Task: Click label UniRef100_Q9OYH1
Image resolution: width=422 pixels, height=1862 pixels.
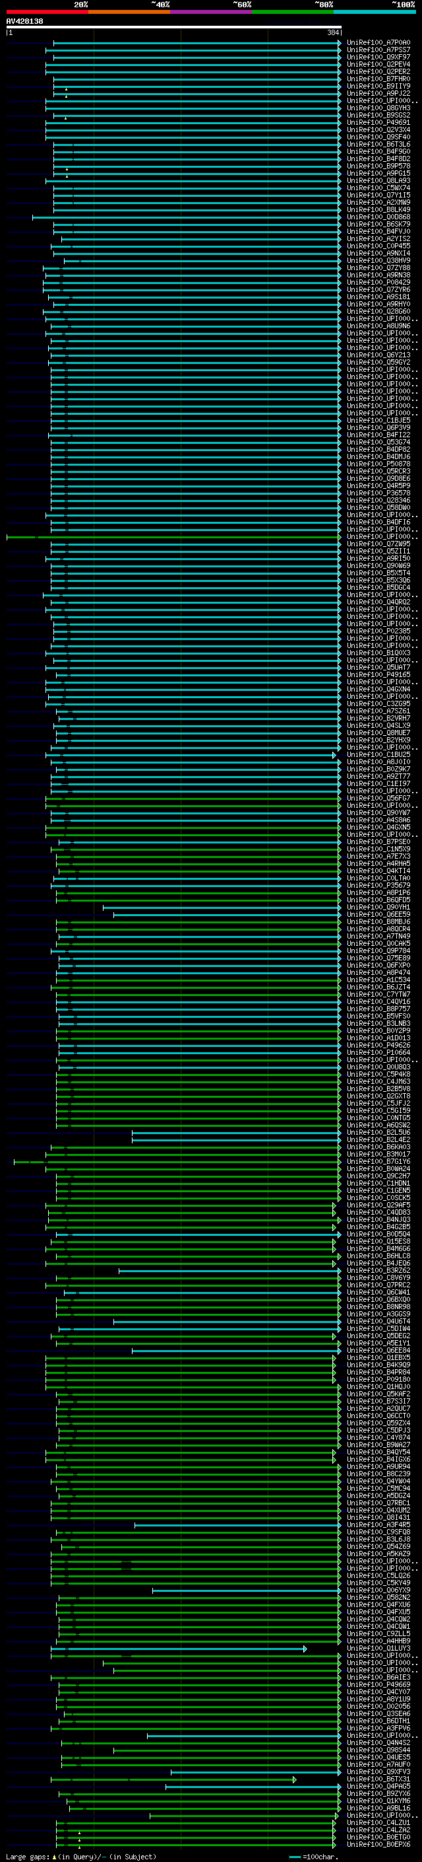Action: coord(378,907)
